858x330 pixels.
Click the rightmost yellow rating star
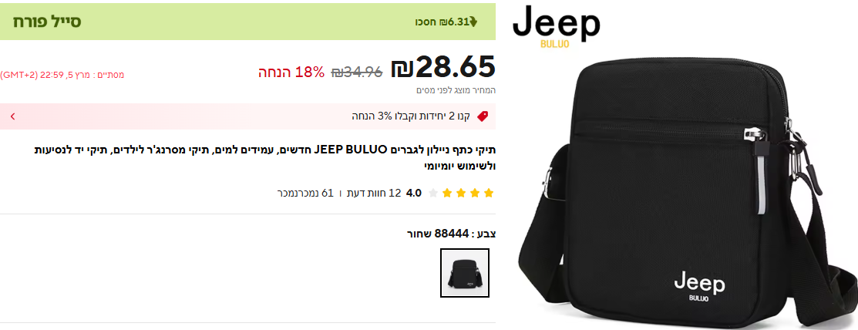pyautogui.click(x=489, y=193)
